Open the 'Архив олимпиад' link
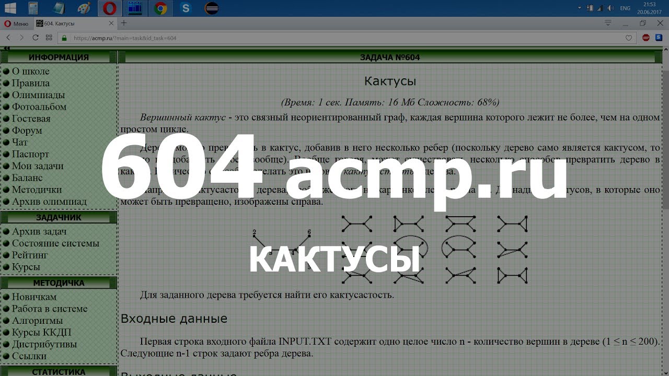 [50, 202]
